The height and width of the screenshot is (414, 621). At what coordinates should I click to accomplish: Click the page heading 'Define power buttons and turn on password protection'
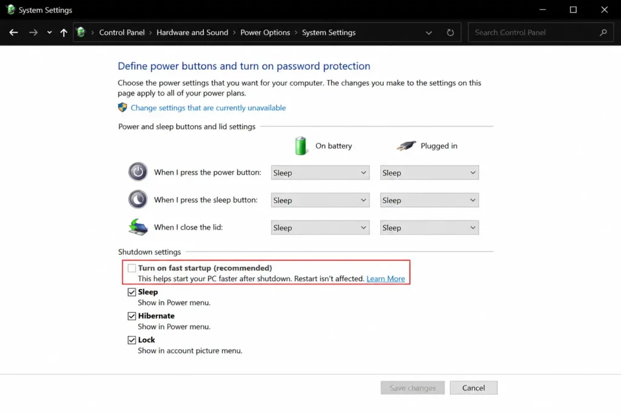[x=244, y=65]
